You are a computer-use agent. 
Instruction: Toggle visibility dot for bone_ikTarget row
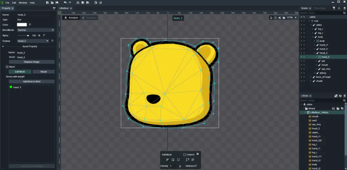click(x=301, y=77)
